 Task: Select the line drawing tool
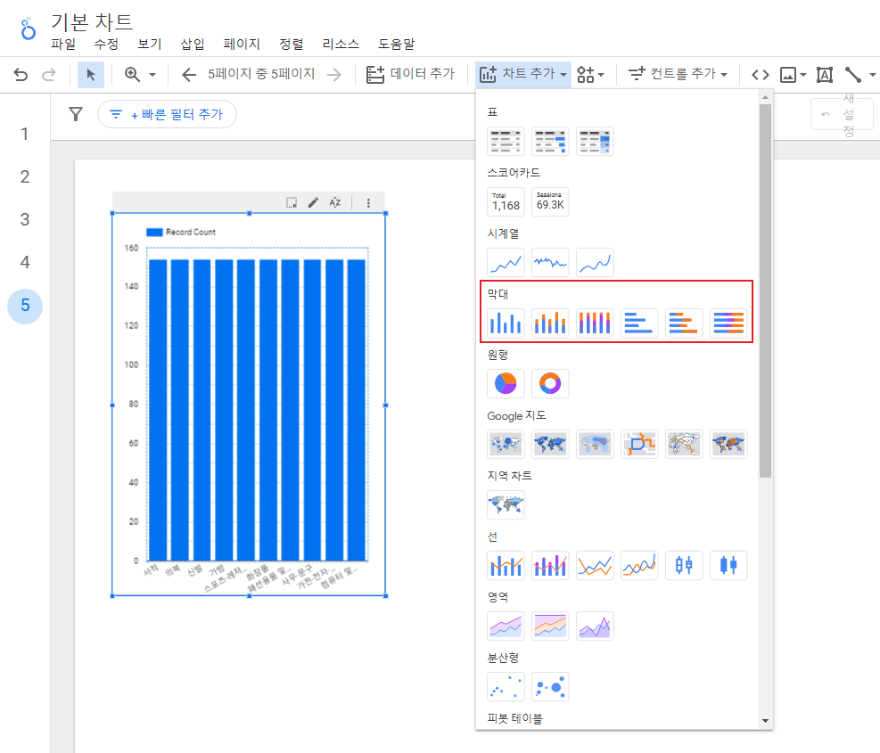(853, 75)
